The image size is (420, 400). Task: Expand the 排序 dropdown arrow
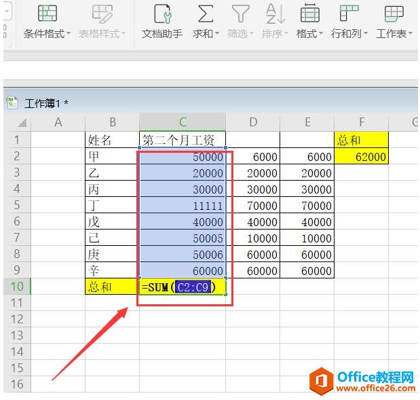click(286, 34)
